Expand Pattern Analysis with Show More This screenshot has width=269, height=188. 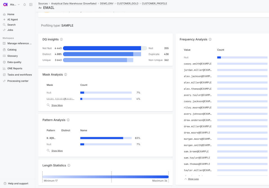(x=57, y=151)
